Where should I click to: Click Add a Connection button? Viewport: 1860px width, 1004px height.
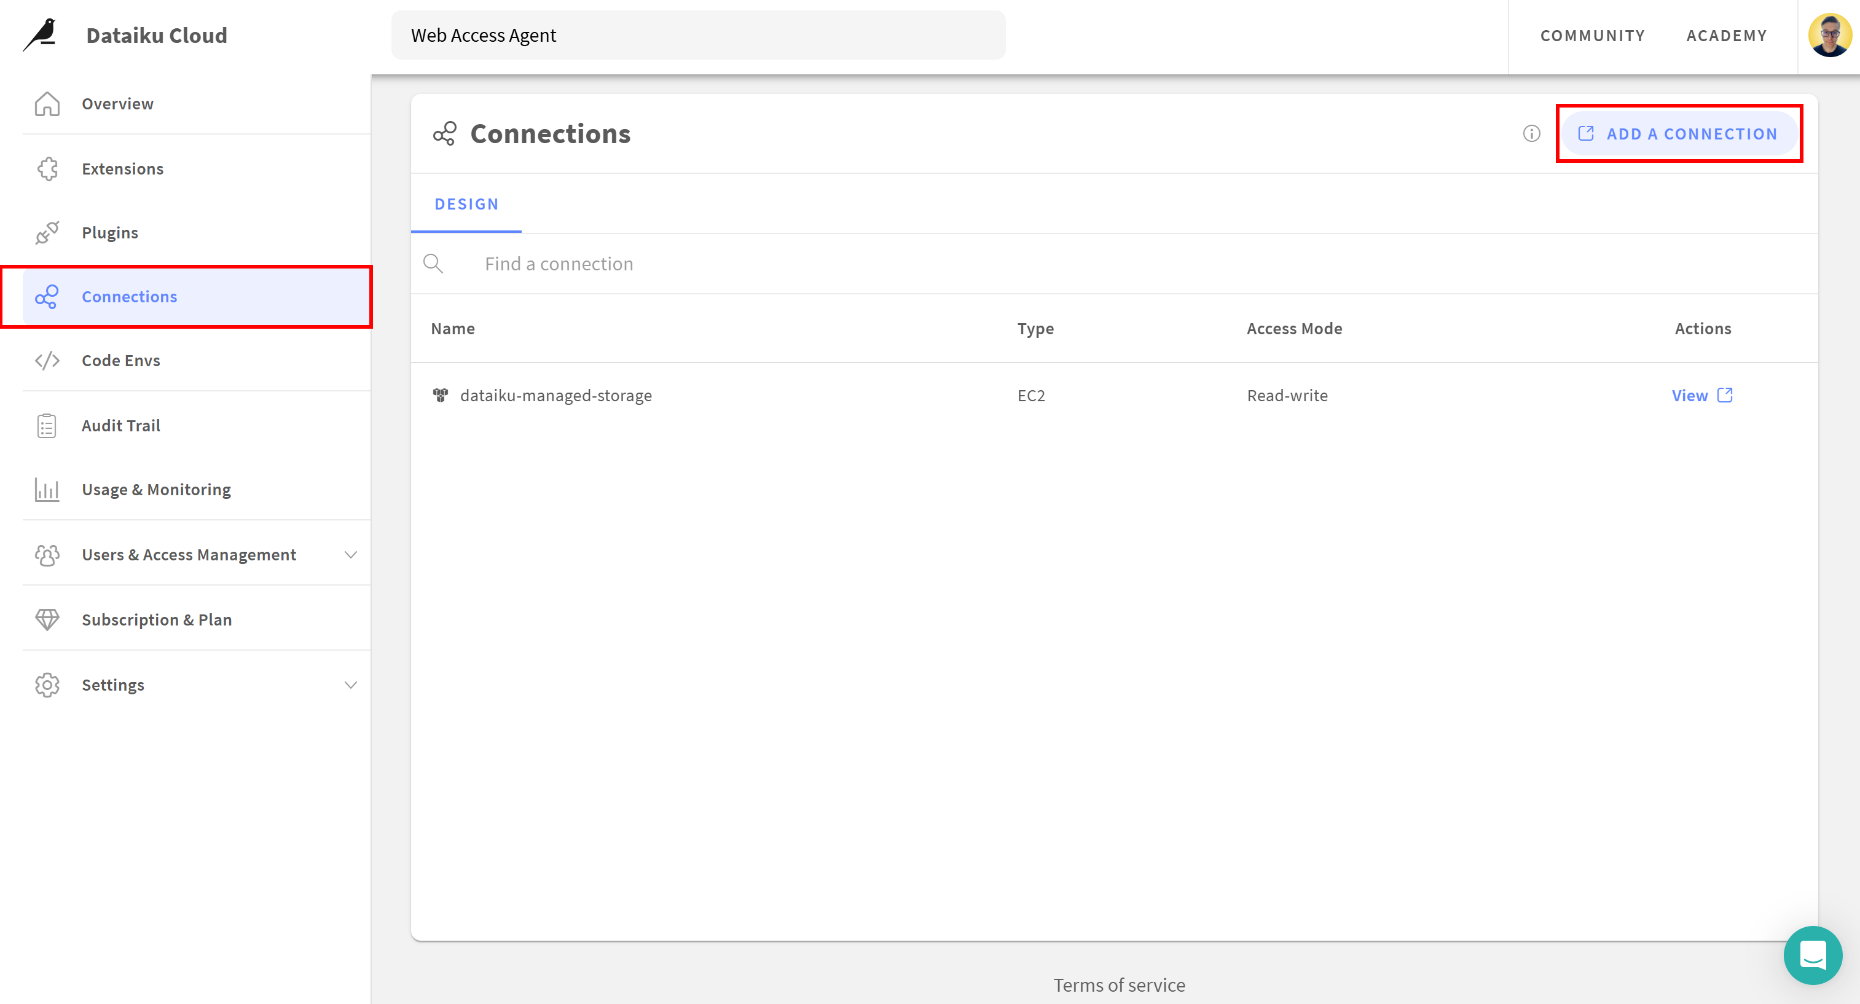pos(1679,133)
